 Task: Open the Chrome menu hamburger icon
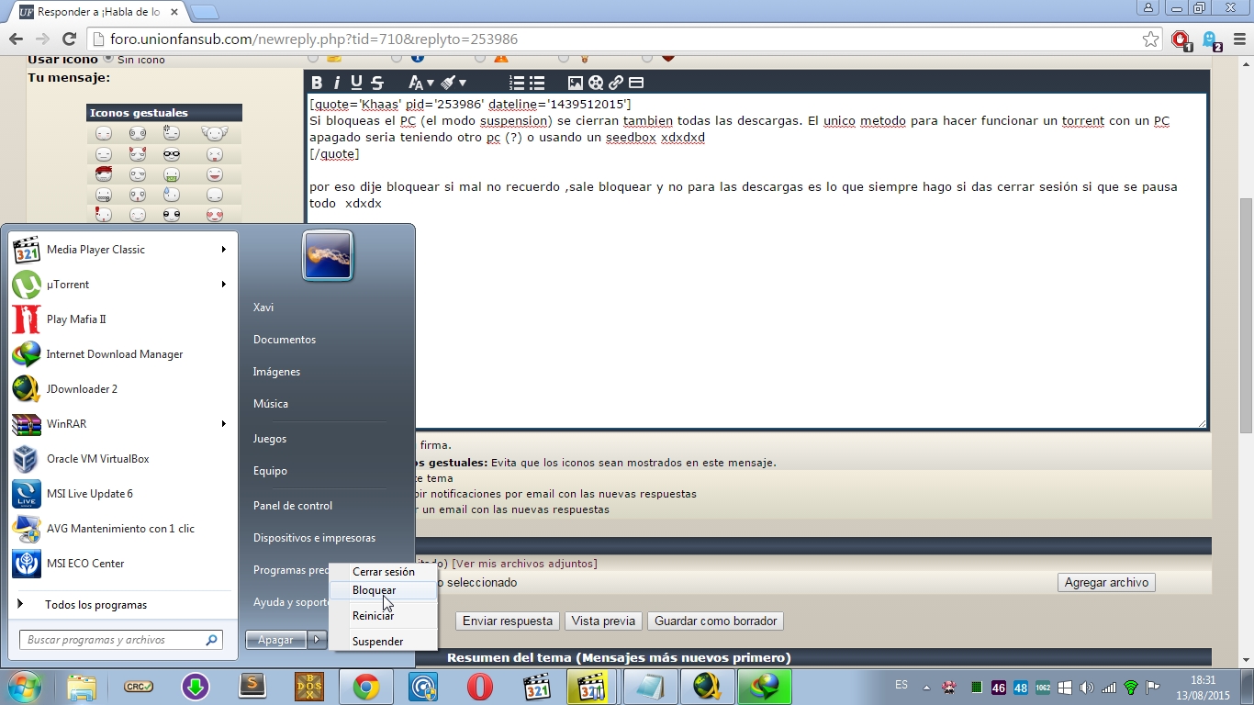click(x=1239, y=39)
